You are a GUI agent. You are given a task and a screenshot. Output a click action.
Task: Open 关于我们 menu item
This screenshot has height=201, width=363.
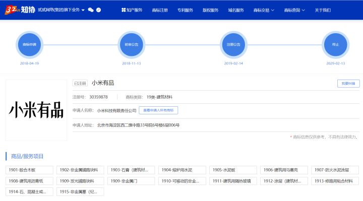(323, 10)
